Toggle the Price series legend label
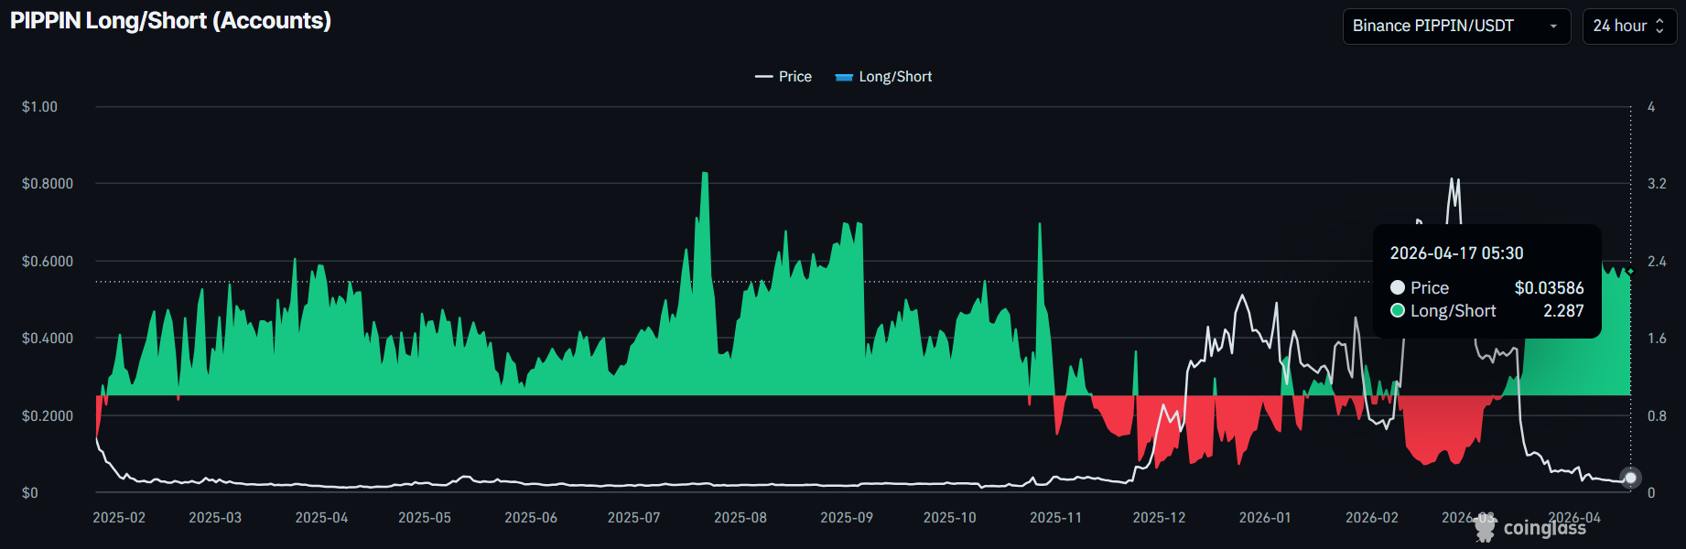This screenshot has width=1686, height=549. pos(794,77)
